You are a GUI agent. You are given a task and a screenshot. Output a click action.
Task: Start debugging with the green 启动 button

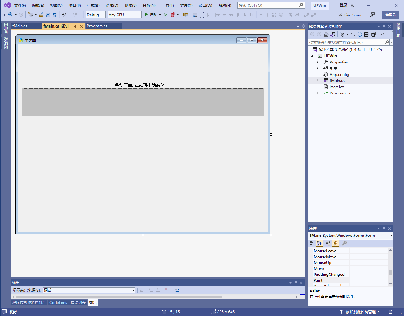pyautogui.click(x=151, y=15)
